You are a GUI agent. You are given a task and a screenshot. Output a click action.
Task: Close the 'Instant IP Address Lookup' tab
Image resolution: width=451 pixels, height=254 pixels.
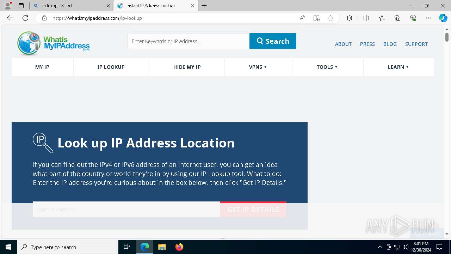pyautogui.click(x=192, y=6)
